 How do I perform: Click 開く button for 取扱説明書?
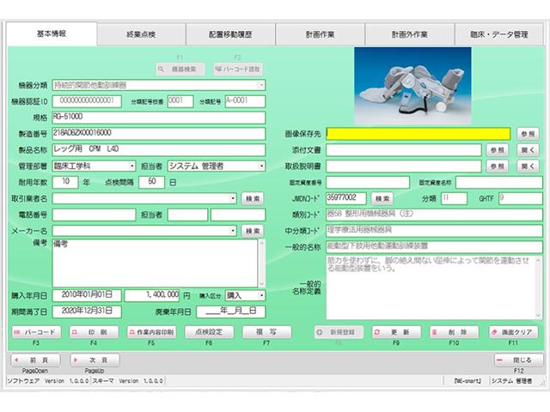pos(528,167)
